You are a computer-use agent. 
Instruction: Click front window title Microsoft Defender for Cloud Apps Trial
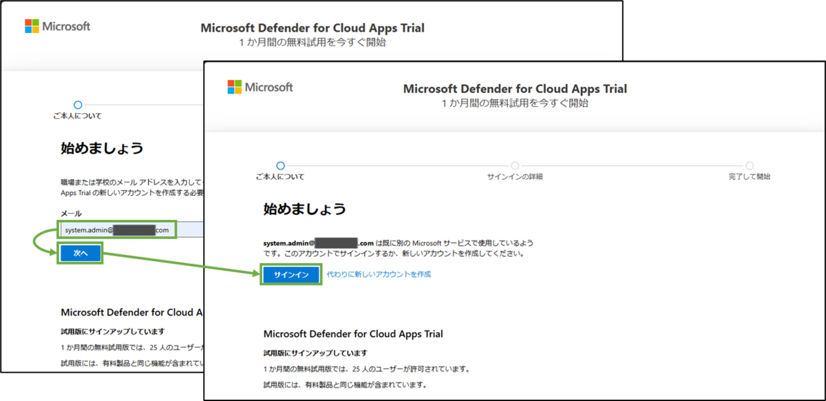515,89
